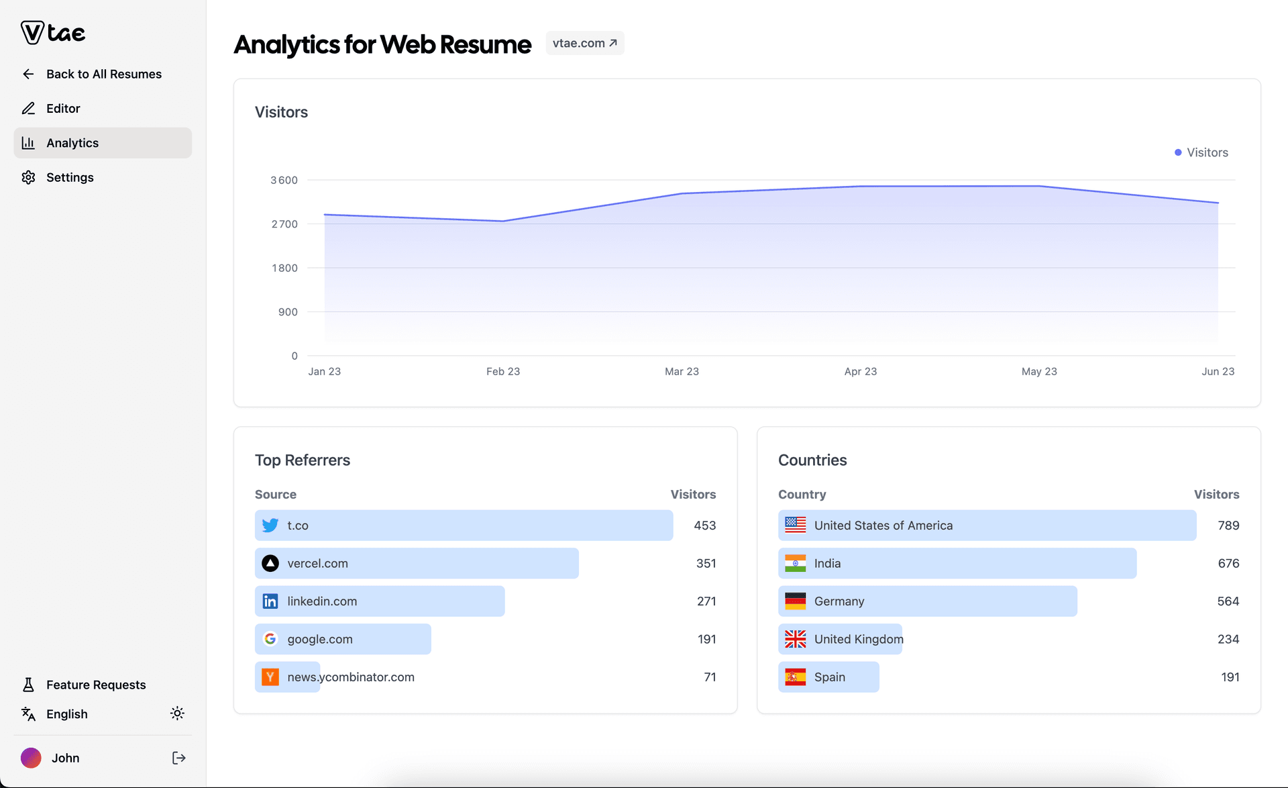1288x788 pixels.
Task: Click the Editor sidebar icon
Action: pos(29,107)
